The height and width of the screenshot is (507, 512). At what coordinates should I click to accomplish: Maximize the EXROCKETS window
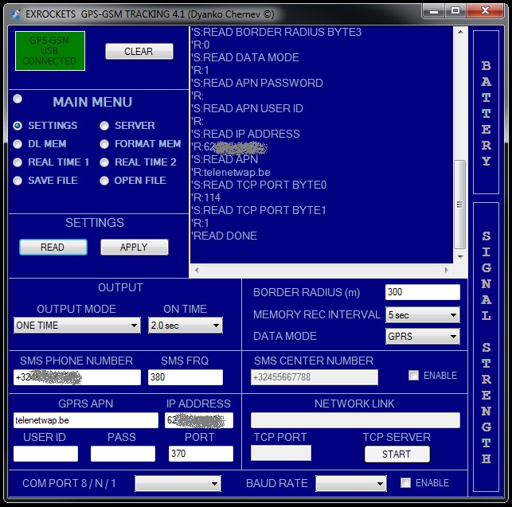point(455,11)
